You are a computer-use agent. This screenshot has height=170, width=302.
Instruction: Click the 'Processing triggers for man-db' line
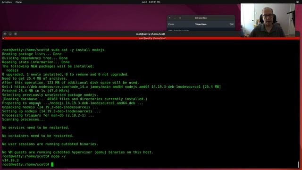coord(48,115)
